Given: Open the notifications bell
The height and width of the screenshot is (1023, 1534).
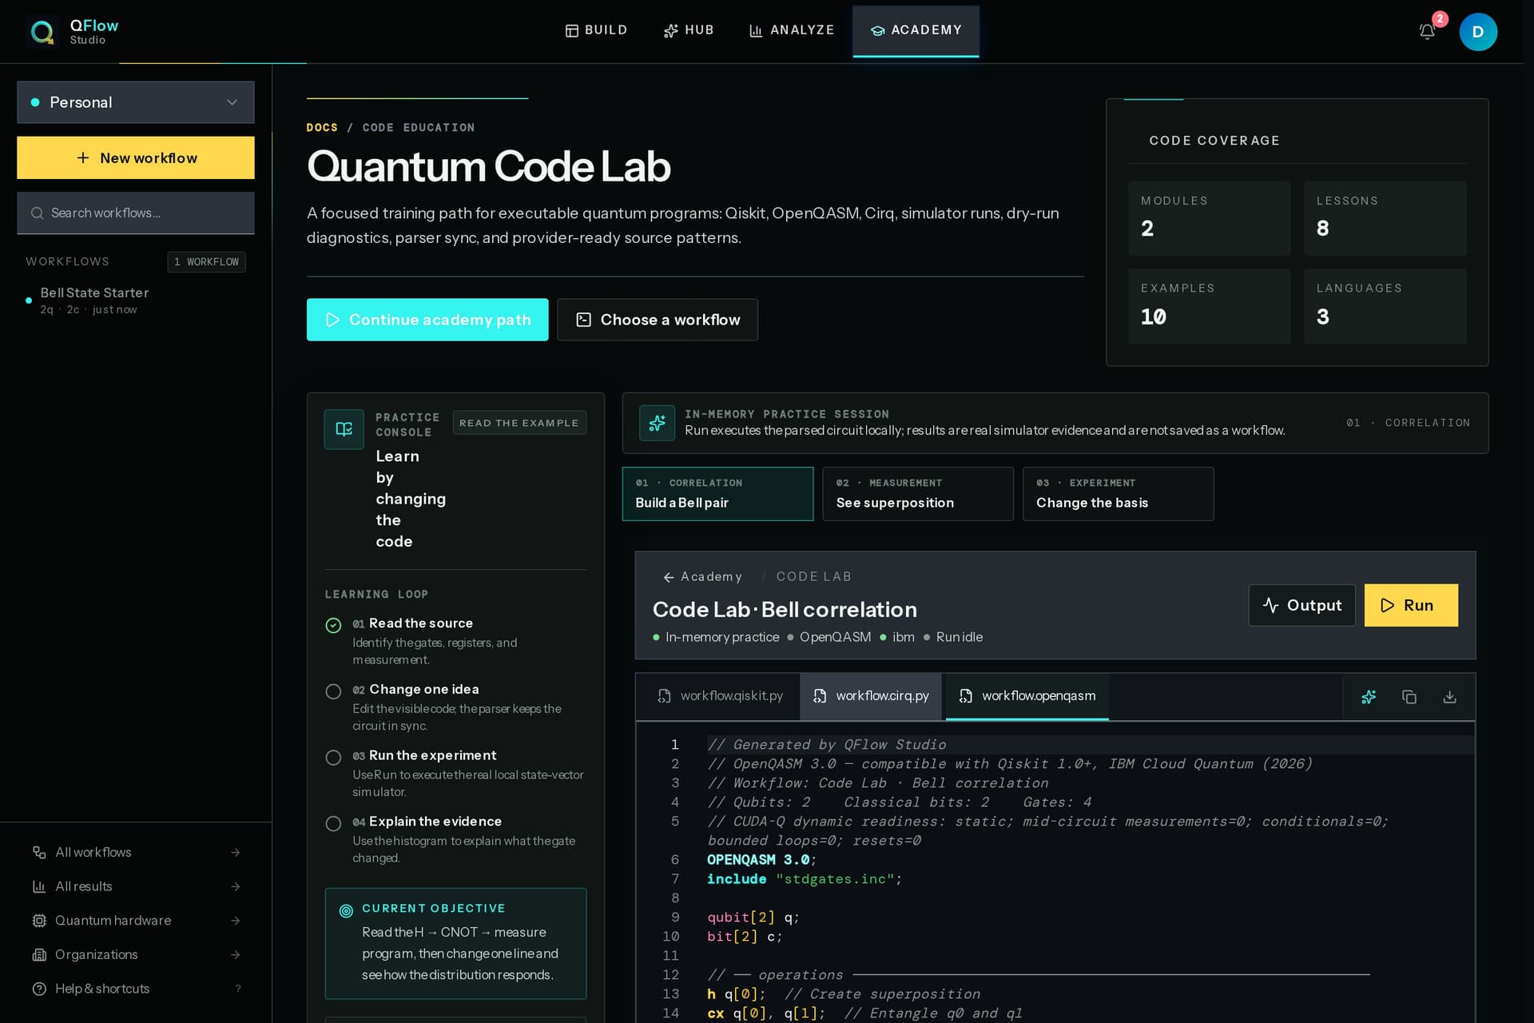Looking at the screenshot, I should point(1427,32).
